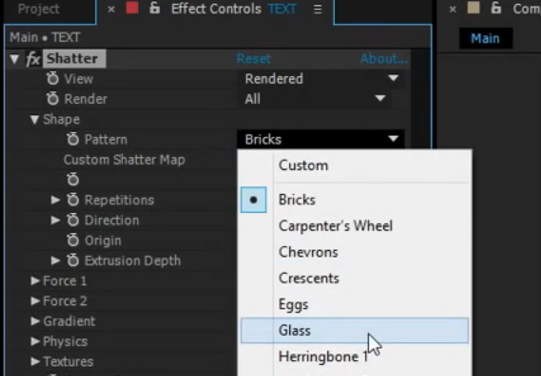Choose Glass pattern
This screenshot has height=376, width=541.
pos(355,330)
